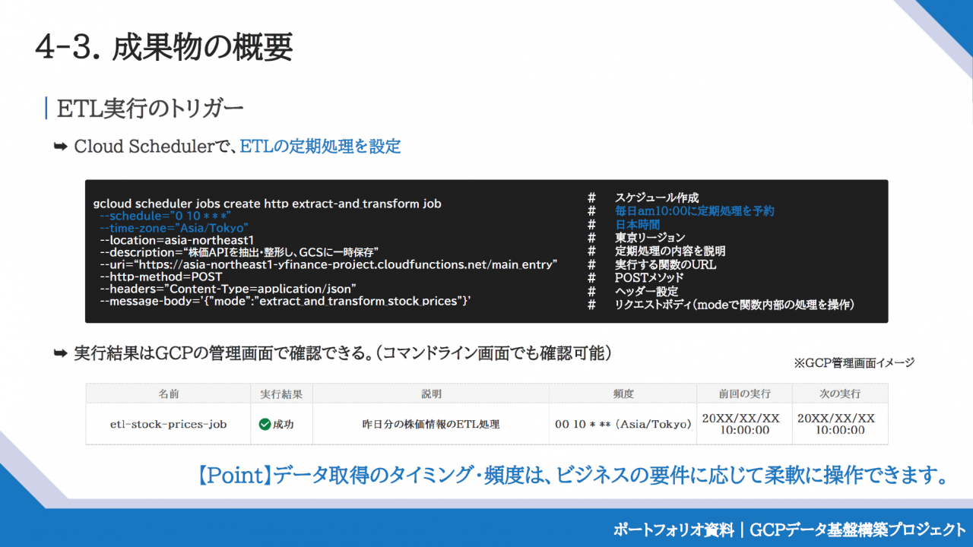The height and width of the screenshot is (547, 973).
Task: Click the green success checkmark icon
Action: [x=265, y=424]
